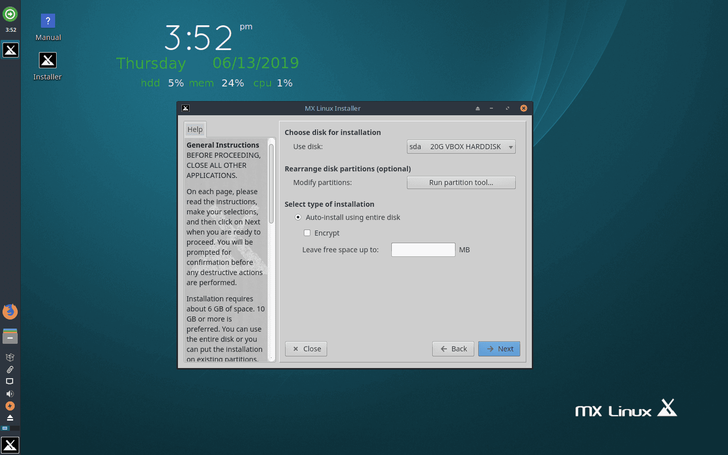728x455 pixels.
Task: Open the orange power manager icon
Action: 10,405
